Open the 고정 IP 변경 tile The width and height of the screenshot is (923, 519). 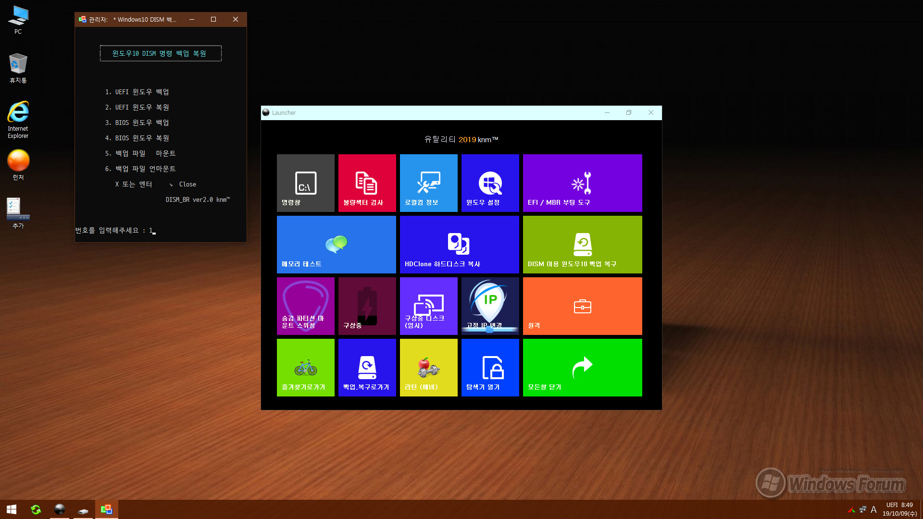(x=490, y=306)
